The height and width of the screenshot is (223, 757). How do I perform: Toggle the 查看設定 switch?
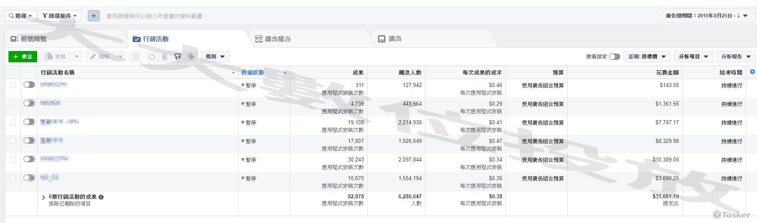[614, 57]
